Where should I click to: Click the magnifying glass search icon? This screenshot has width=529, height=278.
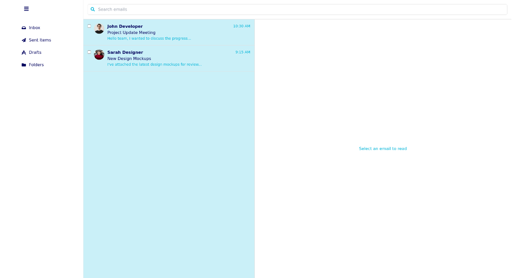point(93,9)
